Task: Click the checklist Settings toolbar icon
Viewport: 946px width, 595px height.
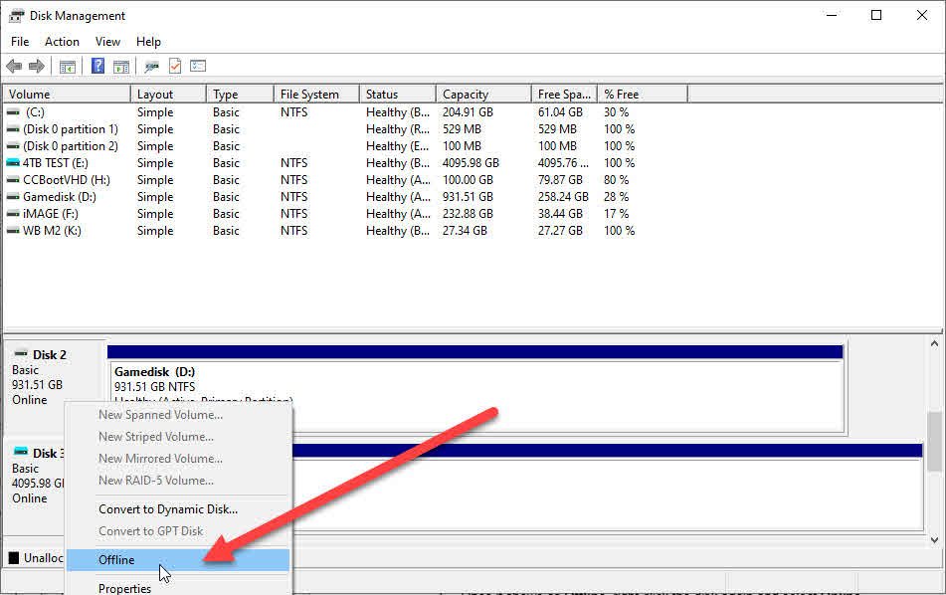Action: [198, 67]
